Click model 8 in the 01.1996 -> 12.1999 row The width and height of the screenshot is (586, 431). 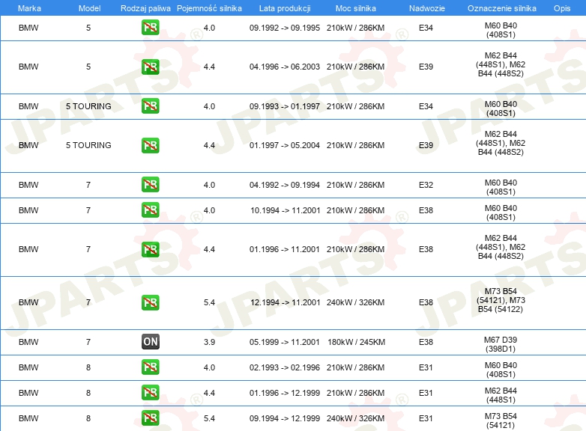pyautogui.click(x=88, y=393)
